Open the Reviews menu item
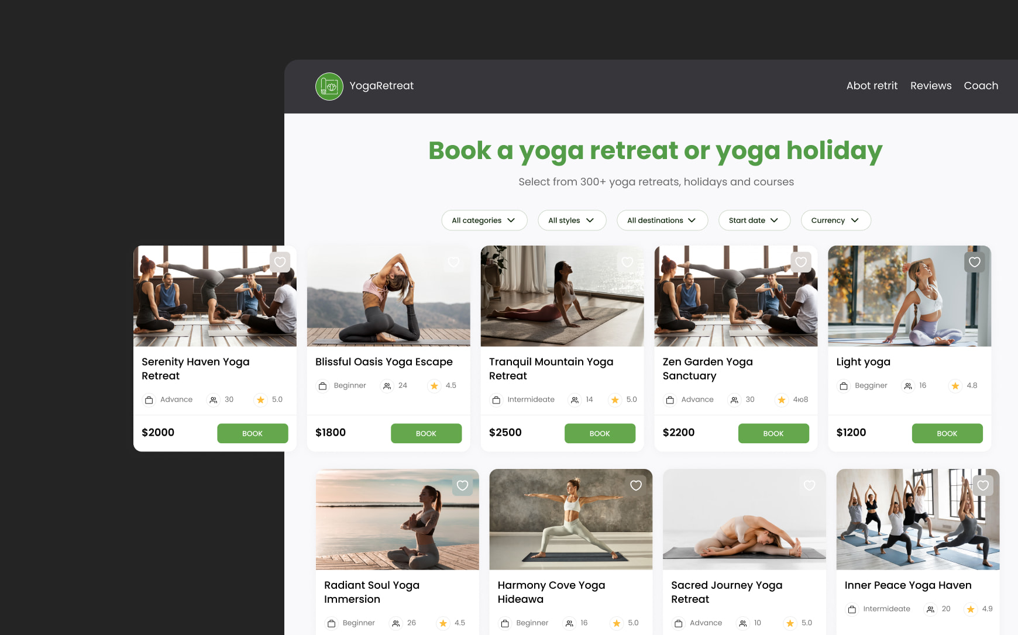 point(931,86)
